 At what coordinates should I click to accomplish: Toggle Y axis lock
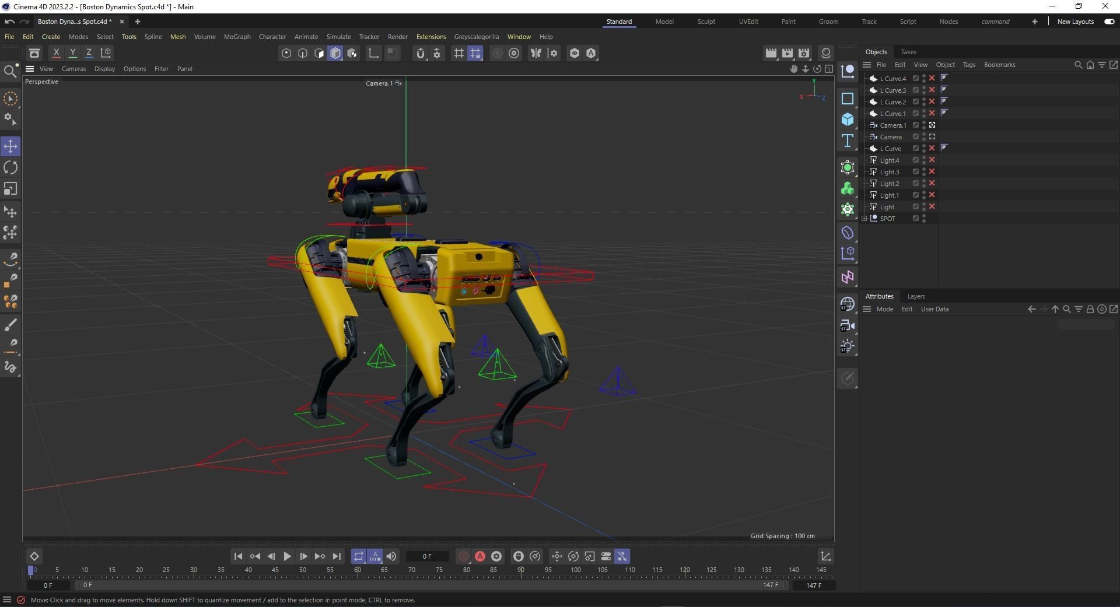[x=73, y=52]
